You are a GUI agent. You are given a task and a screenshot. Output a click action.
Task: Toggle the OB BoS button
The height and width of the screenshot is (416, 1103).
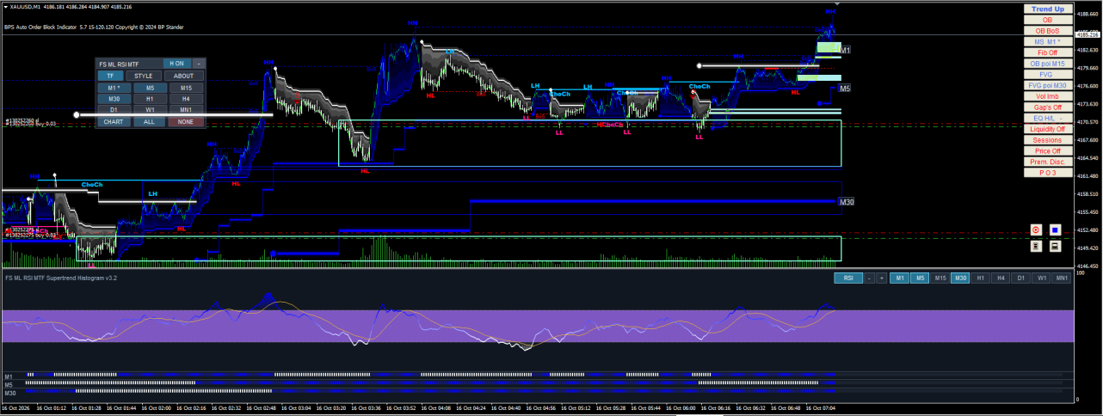click(1047, 31)
